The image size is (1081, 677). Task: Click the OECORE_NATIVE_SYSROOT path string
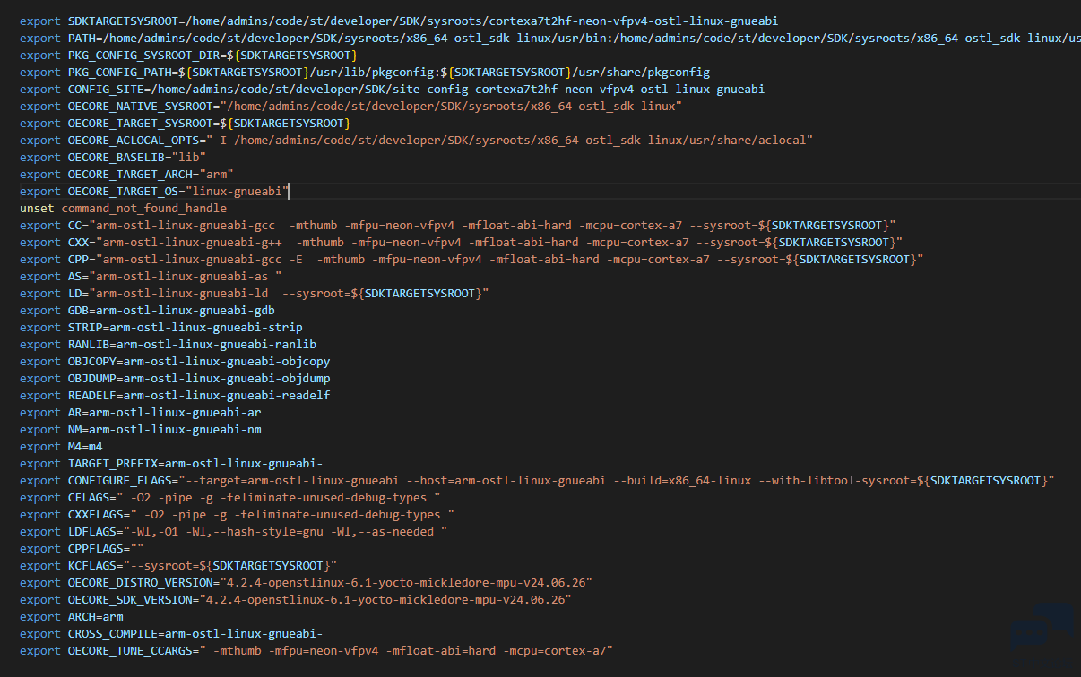(449, 107)
